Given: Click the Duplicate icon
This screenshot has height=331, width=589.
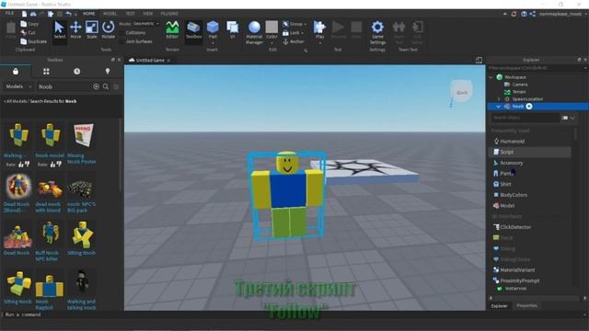Looking at the screenshot, I should [x=24, y=41].
